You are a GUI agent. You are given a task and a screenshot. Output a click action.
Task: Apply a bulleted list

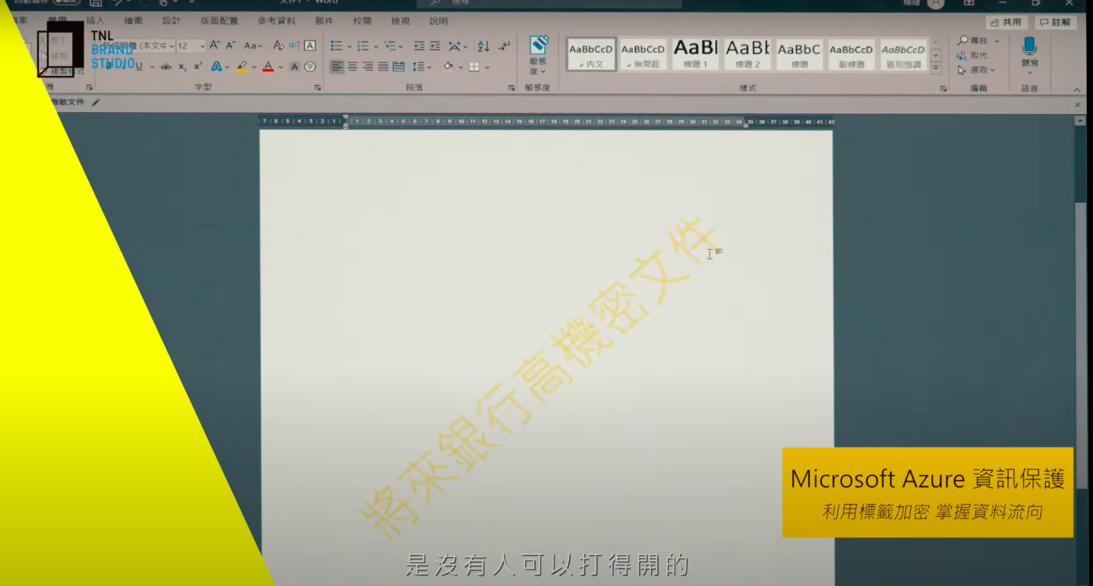point(336,46)
